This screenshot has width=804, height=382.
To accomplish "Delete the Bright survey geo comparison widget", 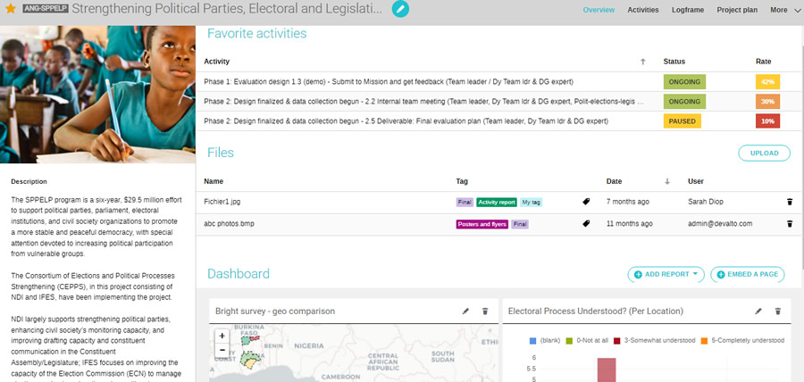I will tap(485, 311).
